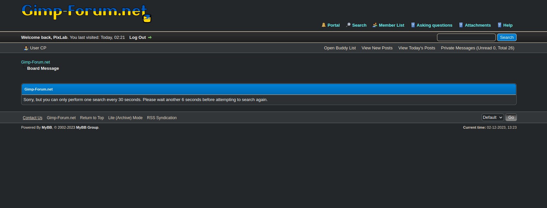Screen dimensions: 547x208
Task: Click the green arrow next to Log Out
Action: [150, 38]
